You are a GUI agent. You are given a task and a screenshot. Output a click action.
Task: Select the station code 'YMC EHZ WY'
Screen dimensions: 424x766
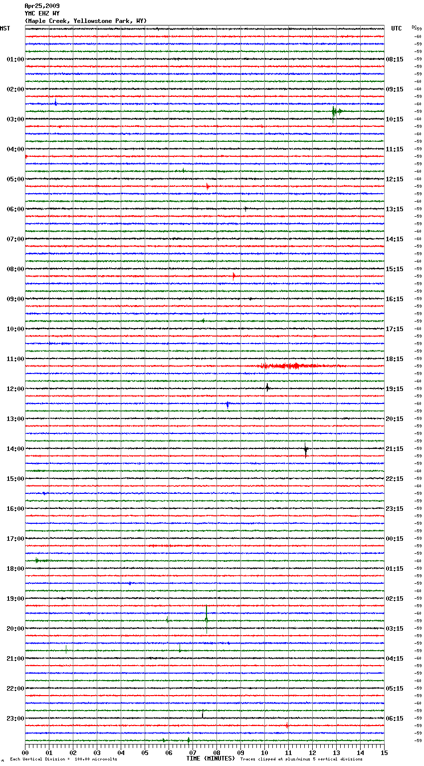[x=42, y=13]
